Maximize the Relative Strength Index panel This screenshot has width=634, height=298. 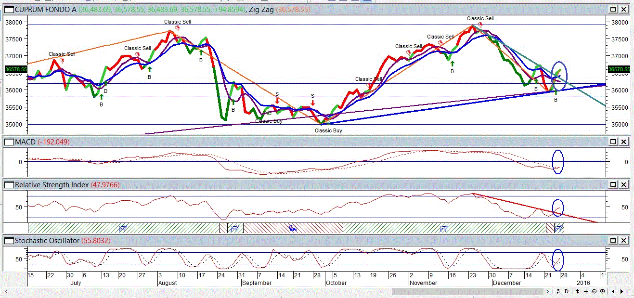pos(613,184)
